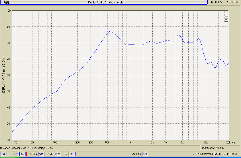Click the In2 input button
Viewport: 241px width, 158px height.
point(22,154)
